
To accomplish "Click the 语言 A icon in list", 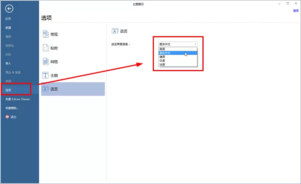I will [45, 89].
